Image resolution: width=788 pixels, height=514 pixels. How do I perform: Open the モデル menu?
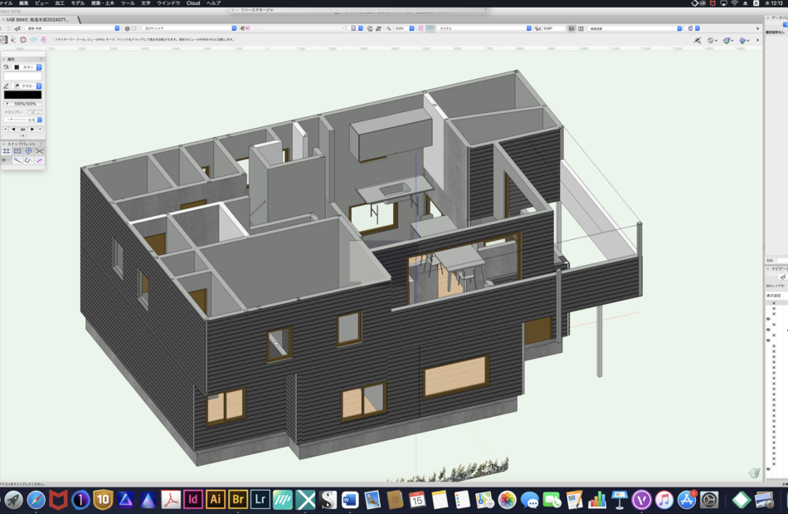(x=77, y=3)
